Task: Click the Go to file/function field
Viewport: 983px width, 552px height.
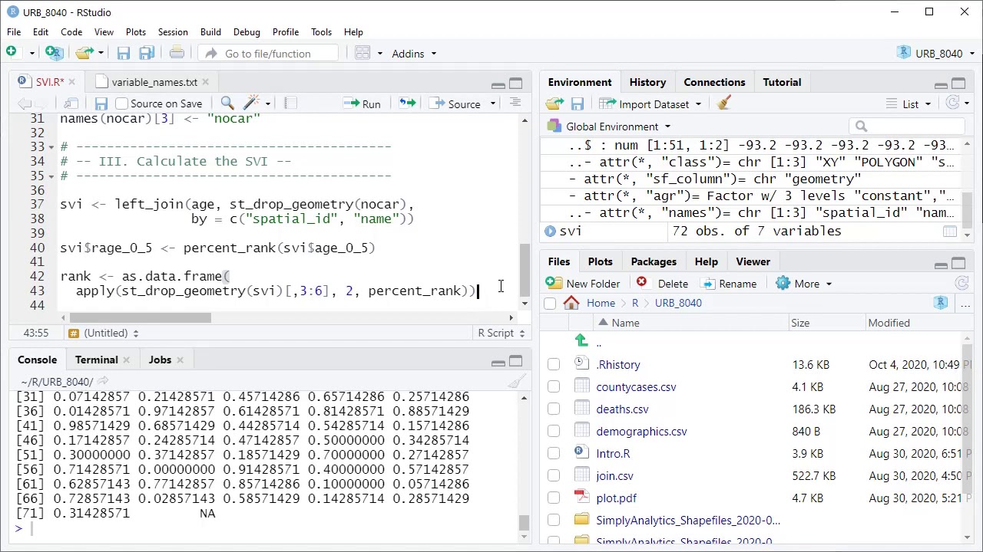Action: tap(268, 54)
